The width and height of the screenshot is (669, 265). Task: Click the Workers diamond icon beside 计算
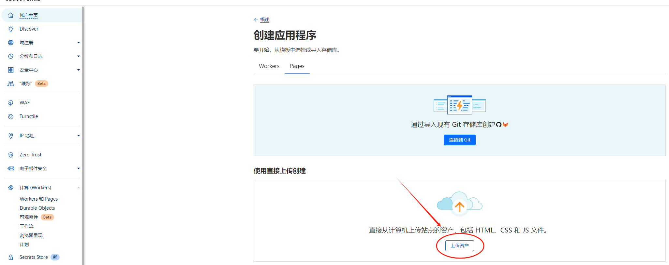[x=11, y=188]
